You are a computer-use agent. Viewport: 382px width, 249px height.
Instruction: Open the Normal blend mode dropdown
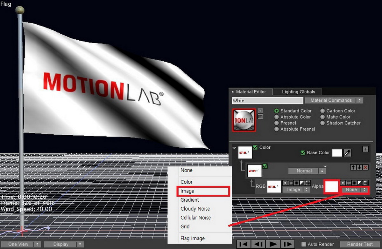click(307, 171)
